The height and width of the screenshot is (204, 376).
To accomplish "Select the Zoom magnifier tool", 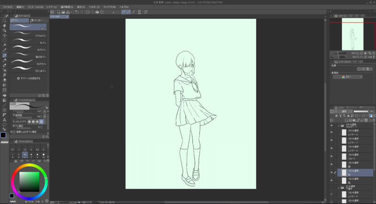I will [x=4, y=21].
